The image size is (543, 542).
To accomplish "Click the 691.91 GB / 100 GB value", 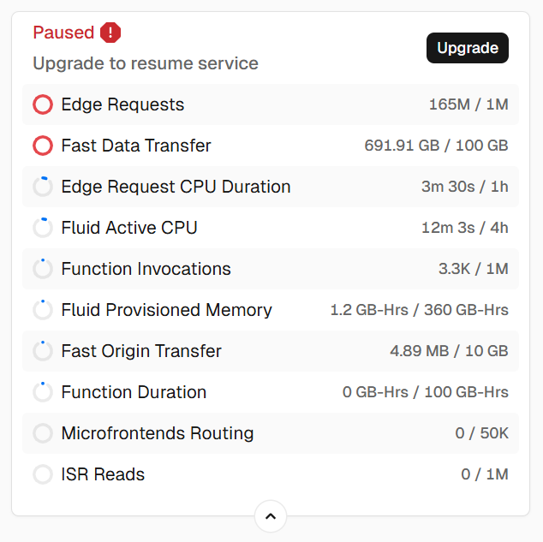I will tap(436, 146).
